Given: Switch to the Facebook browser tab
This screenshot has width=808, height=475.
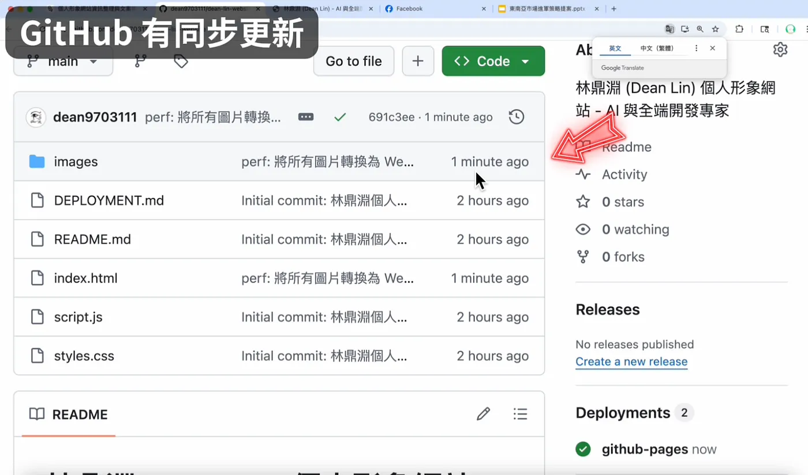Looking at the screenshot, I should [x=436, y=9].
